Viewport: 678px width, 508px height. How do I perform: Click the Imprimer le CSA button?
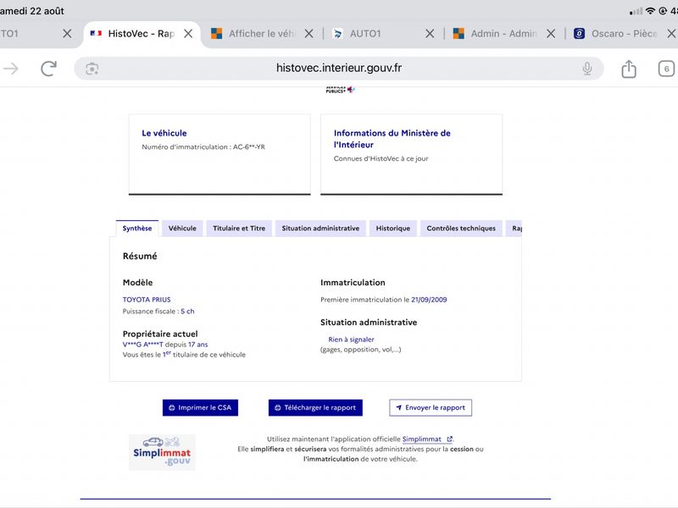[x=200, y=407]
